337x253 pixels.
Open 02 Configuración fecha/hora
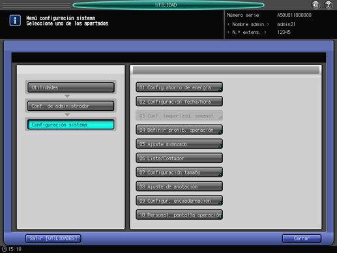179,102
